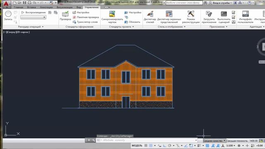
Task: Click Выполнить сценарий icon
Action: pos(224,14)
